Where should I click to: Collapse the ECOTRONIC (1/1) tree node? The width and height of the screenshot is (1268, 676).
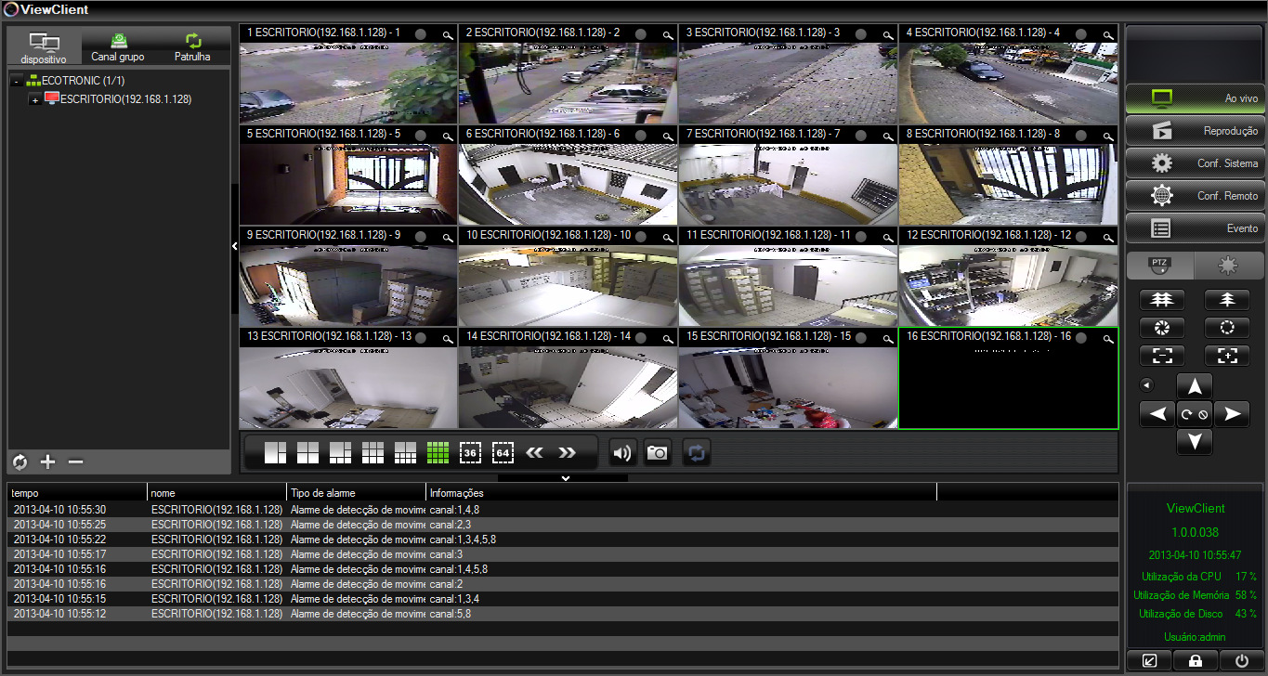(16, 82)
